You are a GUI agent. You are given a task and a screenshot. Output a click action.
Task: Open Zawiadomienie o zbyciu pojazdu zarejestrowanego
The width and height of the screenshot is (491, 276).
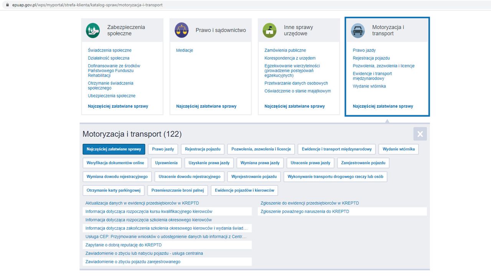point(133,262)
